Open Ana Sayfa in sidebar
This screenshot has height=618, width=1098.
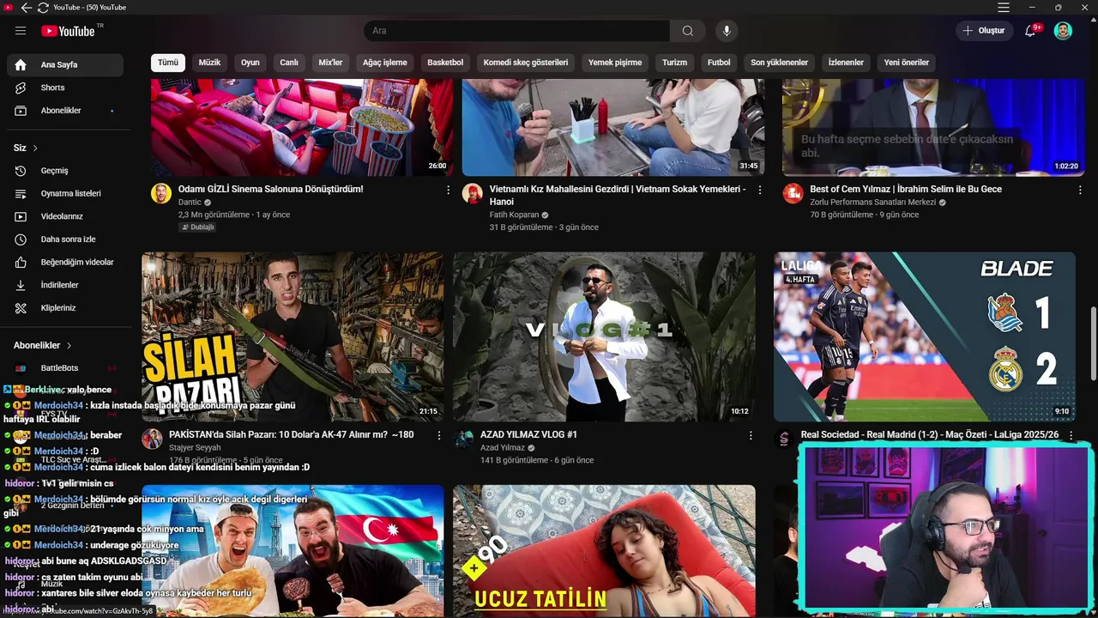tap(65, 64)
